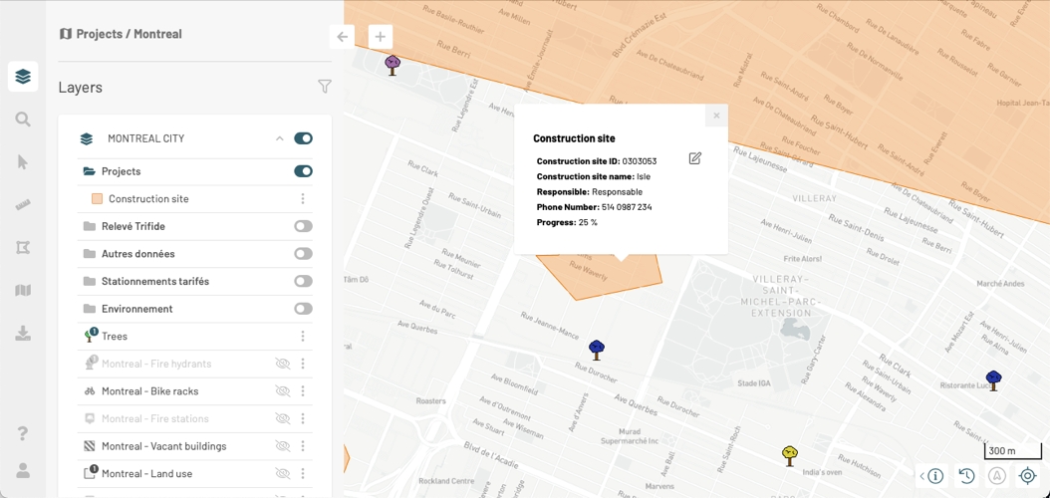Click the filter layers funnel icon
Screen dimensions: 1050x498
click(324, 88)
